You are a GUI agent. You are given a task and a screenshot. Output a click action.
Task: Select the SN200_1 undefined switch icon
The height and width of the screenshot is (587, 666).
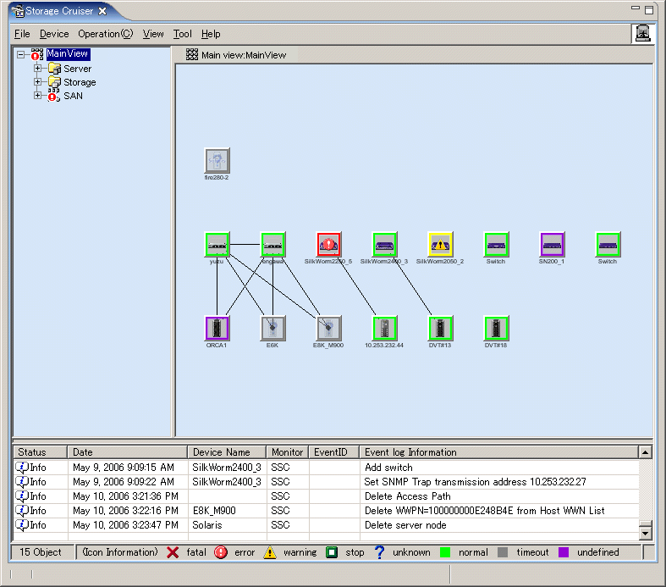pyautogui.click(x=552, y=245)
